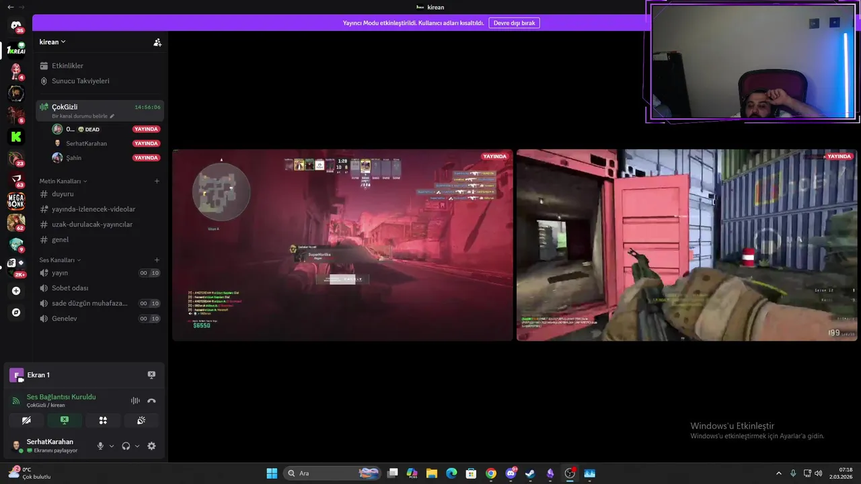Image resolution: width=861 pixels, height=484 pixels.
Task: Open kirean server name dropdown
Action: [52, 42]
